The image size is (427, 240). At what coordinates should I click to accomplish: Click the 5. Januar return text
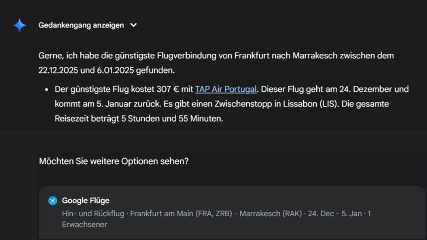click(114, 104)
